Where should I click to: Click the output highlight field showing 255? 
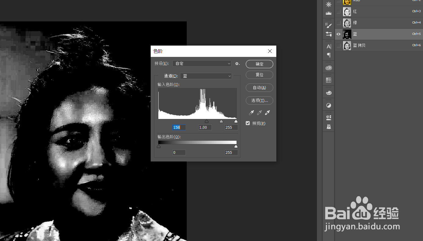point(231,152)
